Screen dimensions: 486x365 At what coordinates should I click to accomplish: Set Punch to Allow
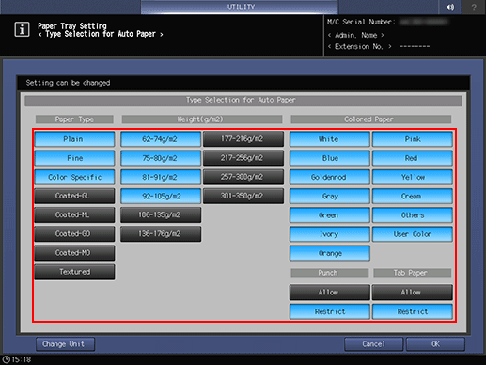(330, 293)
